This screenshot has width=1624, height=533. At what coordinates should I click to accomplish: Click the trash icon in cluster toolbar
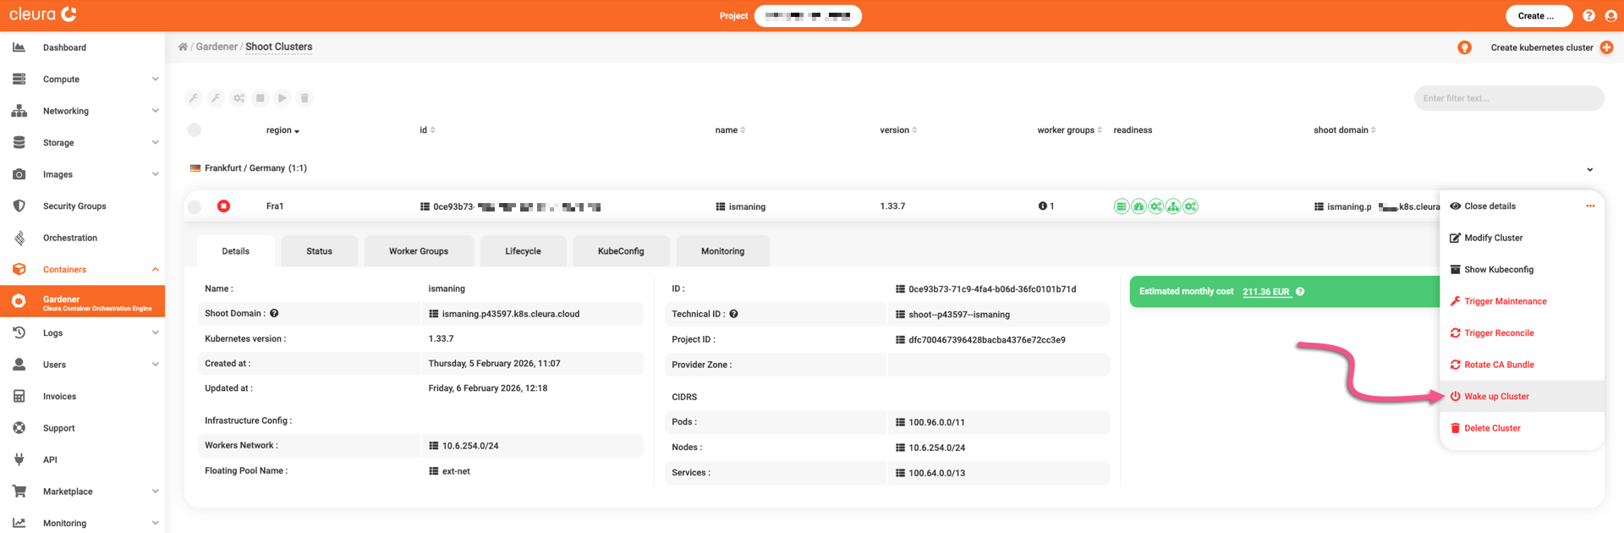[x=304, y=98]
